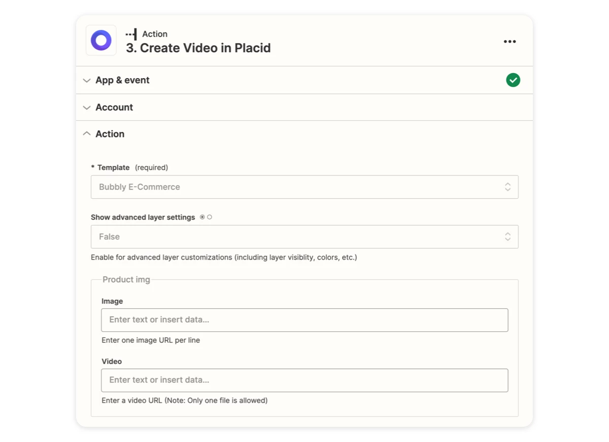Click the App & event section heading

122,80
